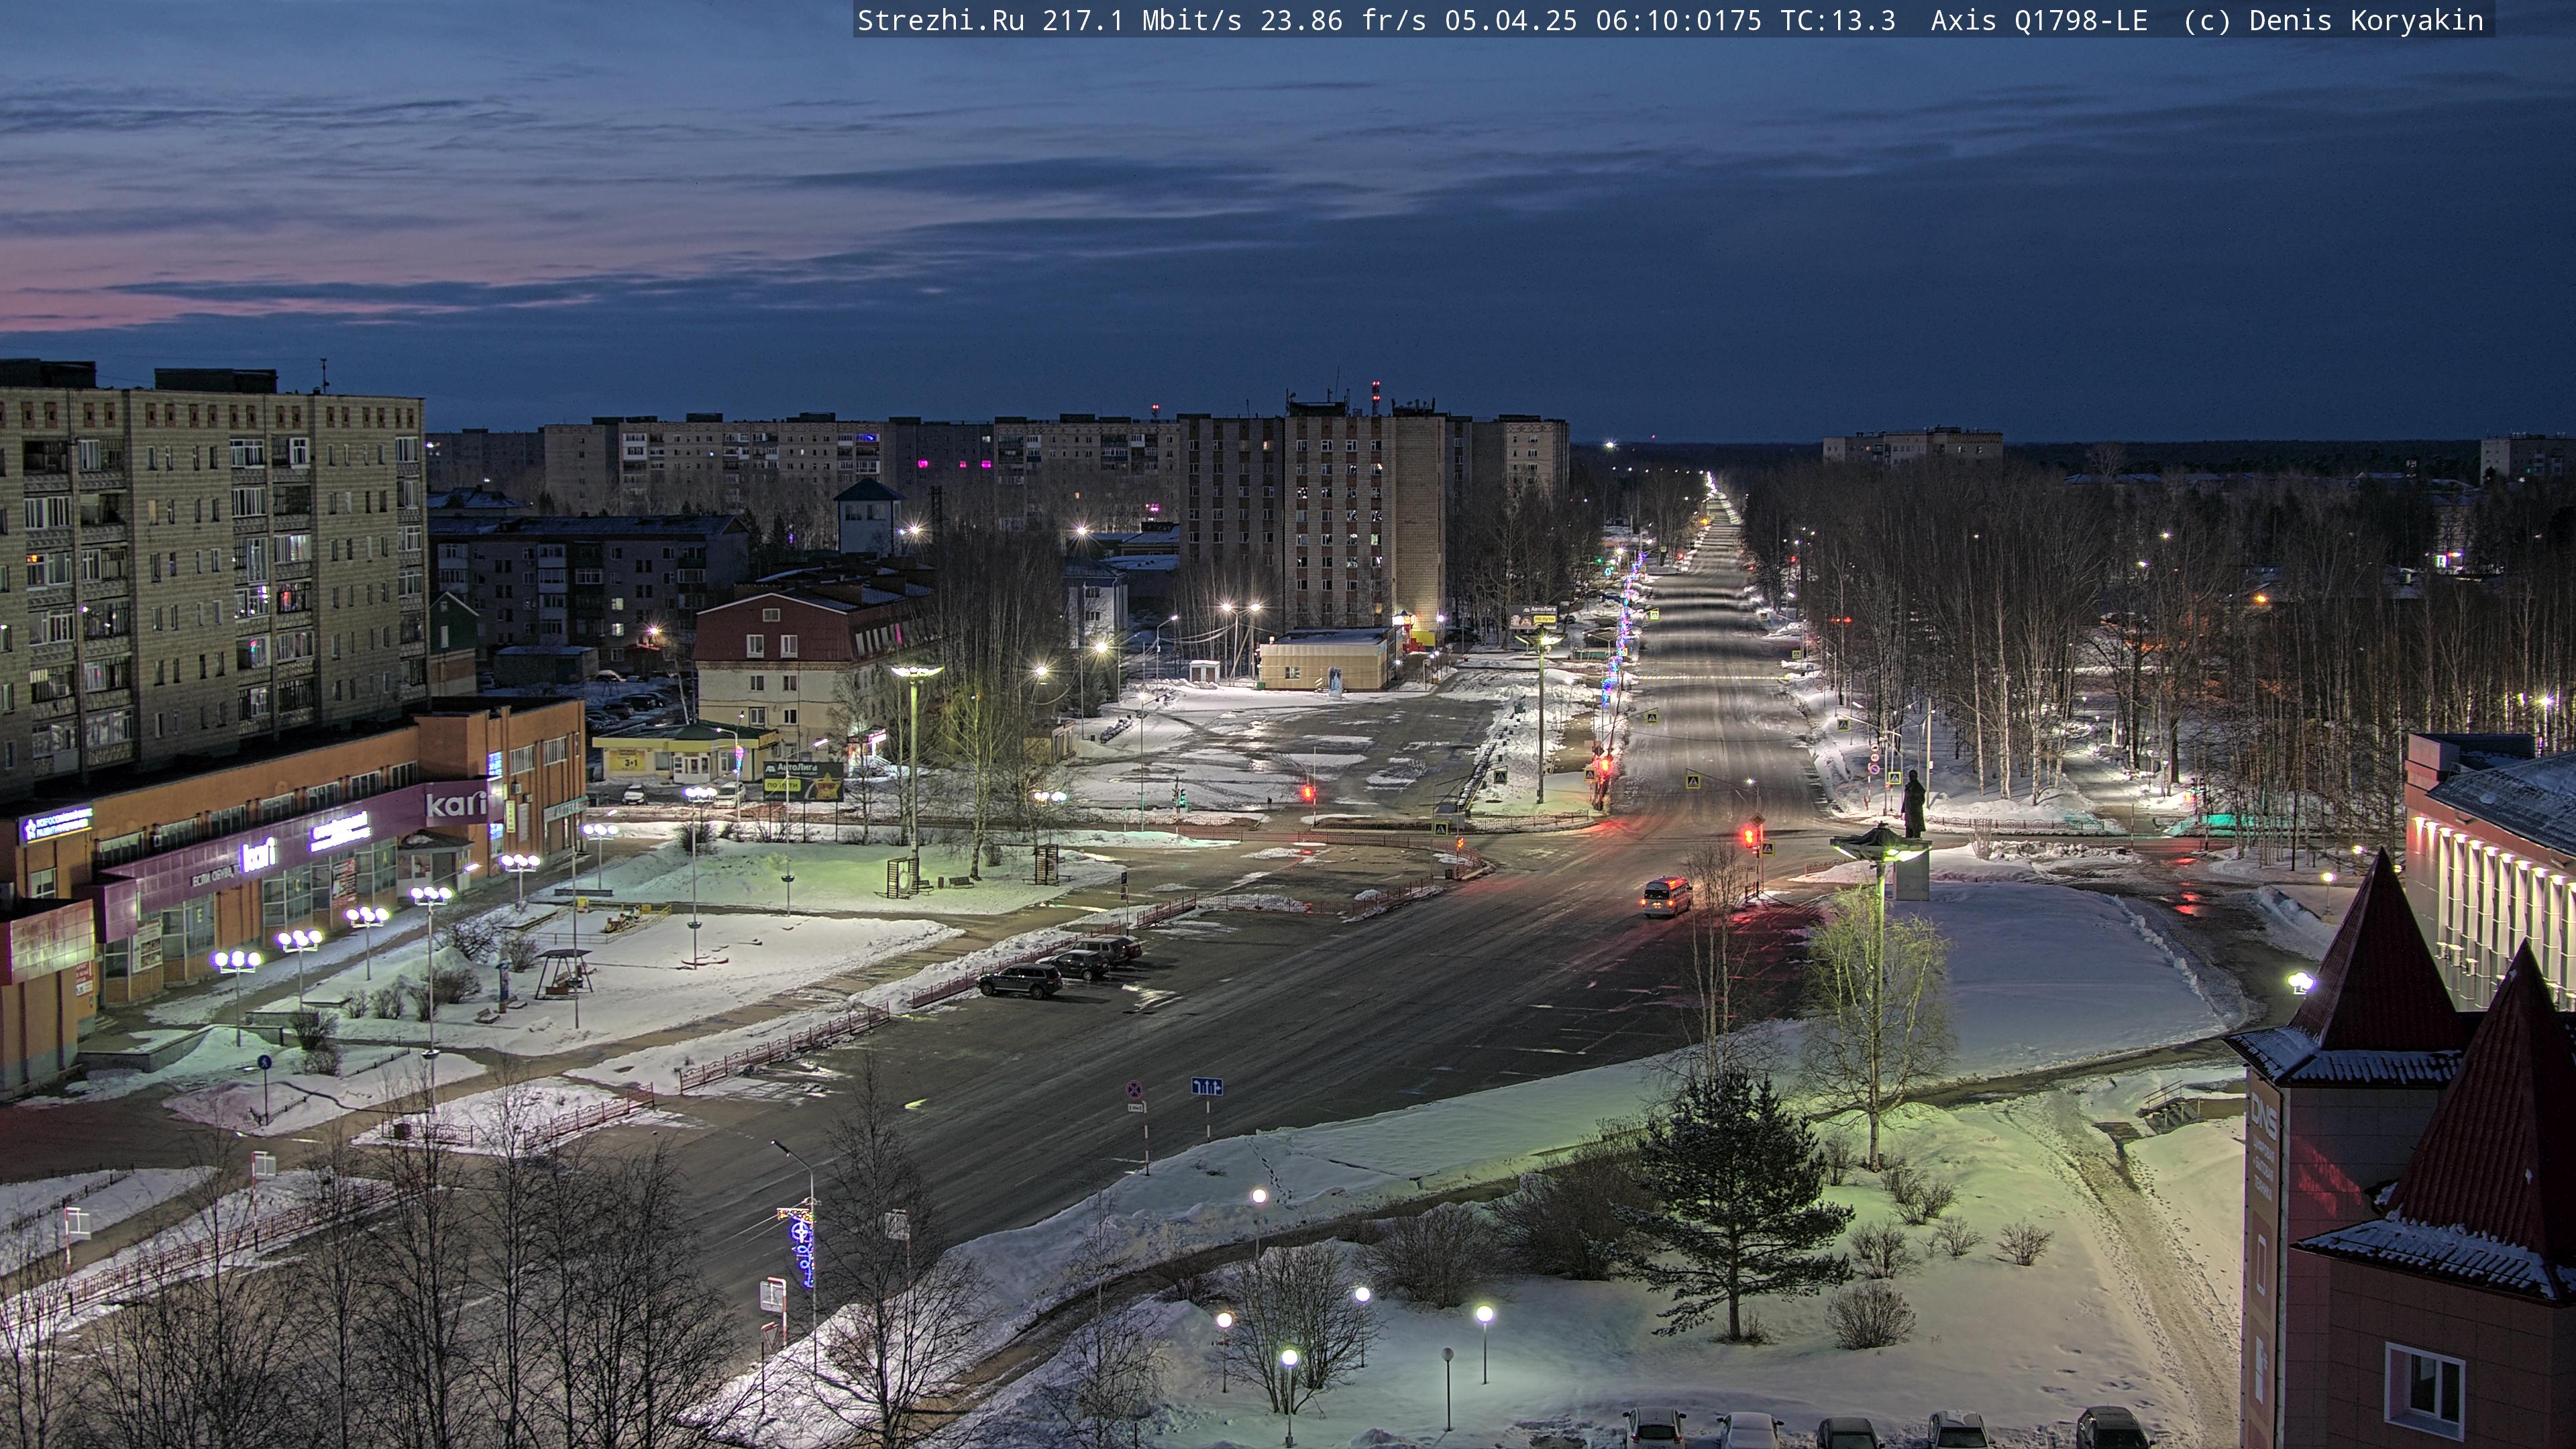This screenshot has width=2576, height=1449.
Task: Click the "(c) Denis Koryakin" credit text
Action: point(2333,20)
